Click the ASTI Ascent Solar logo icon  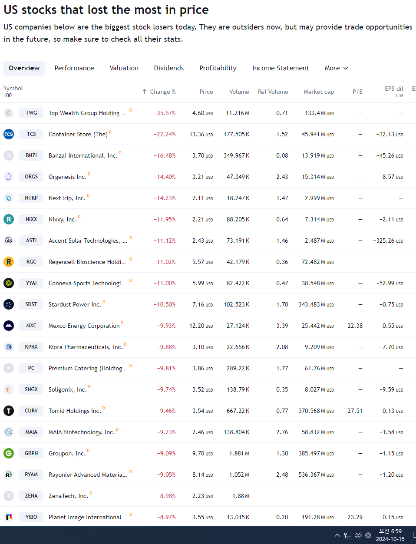9,241
